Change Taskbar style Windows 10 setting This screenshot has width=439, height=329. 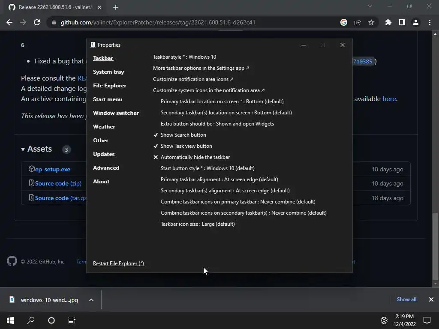[x=184, y=57]
